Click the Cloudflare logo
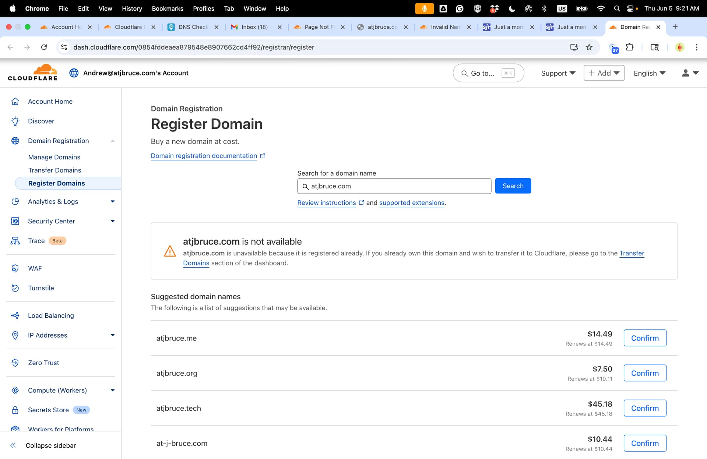Viewport: 707px width, 459px height. click(x=33, y=73)
